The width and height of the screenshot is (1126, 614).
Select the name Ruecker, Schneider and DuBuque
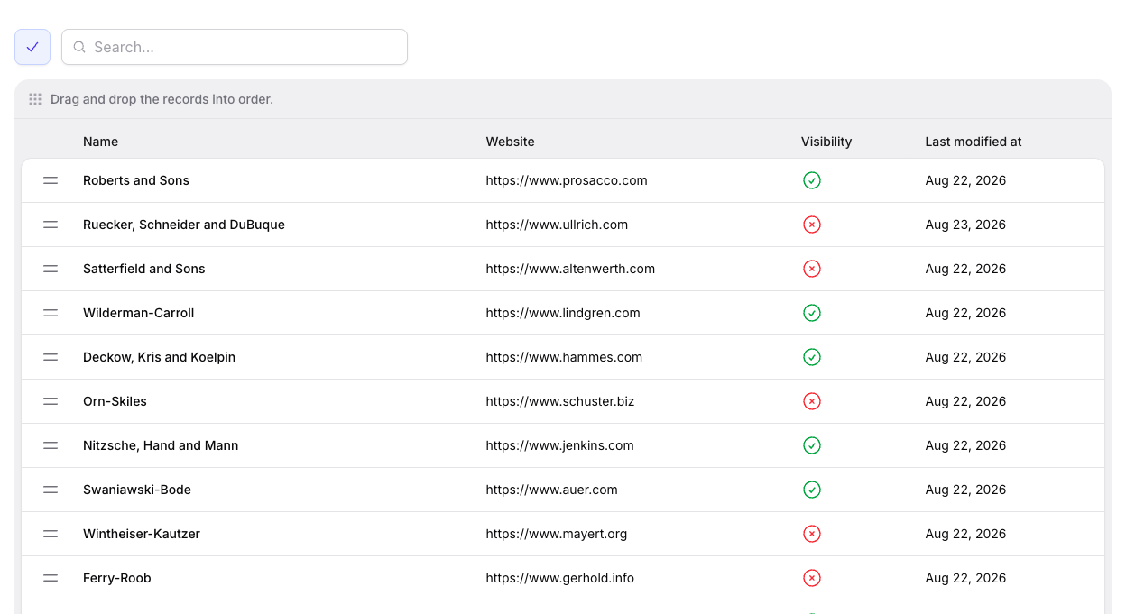pyautogui.click(x=184, y=225)
